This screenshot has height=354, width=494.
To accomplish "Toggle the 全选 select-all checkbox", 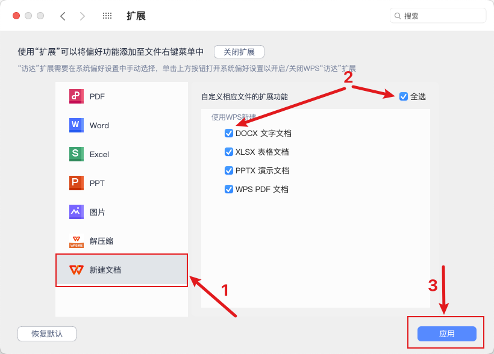I will [x=404, y=96].
